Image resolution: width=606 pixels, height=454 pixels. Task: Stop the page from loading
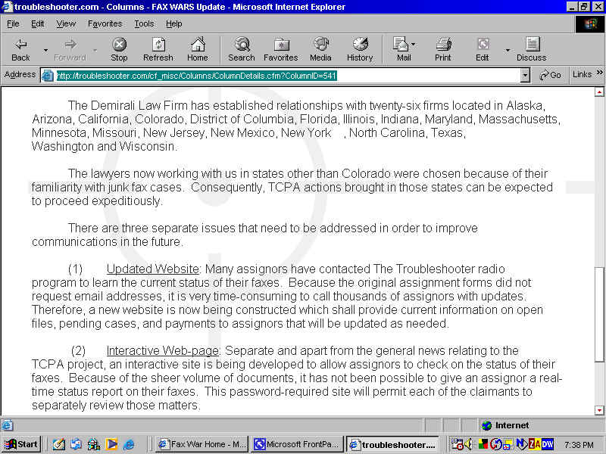pyautogui.click(x=119, y=49)
